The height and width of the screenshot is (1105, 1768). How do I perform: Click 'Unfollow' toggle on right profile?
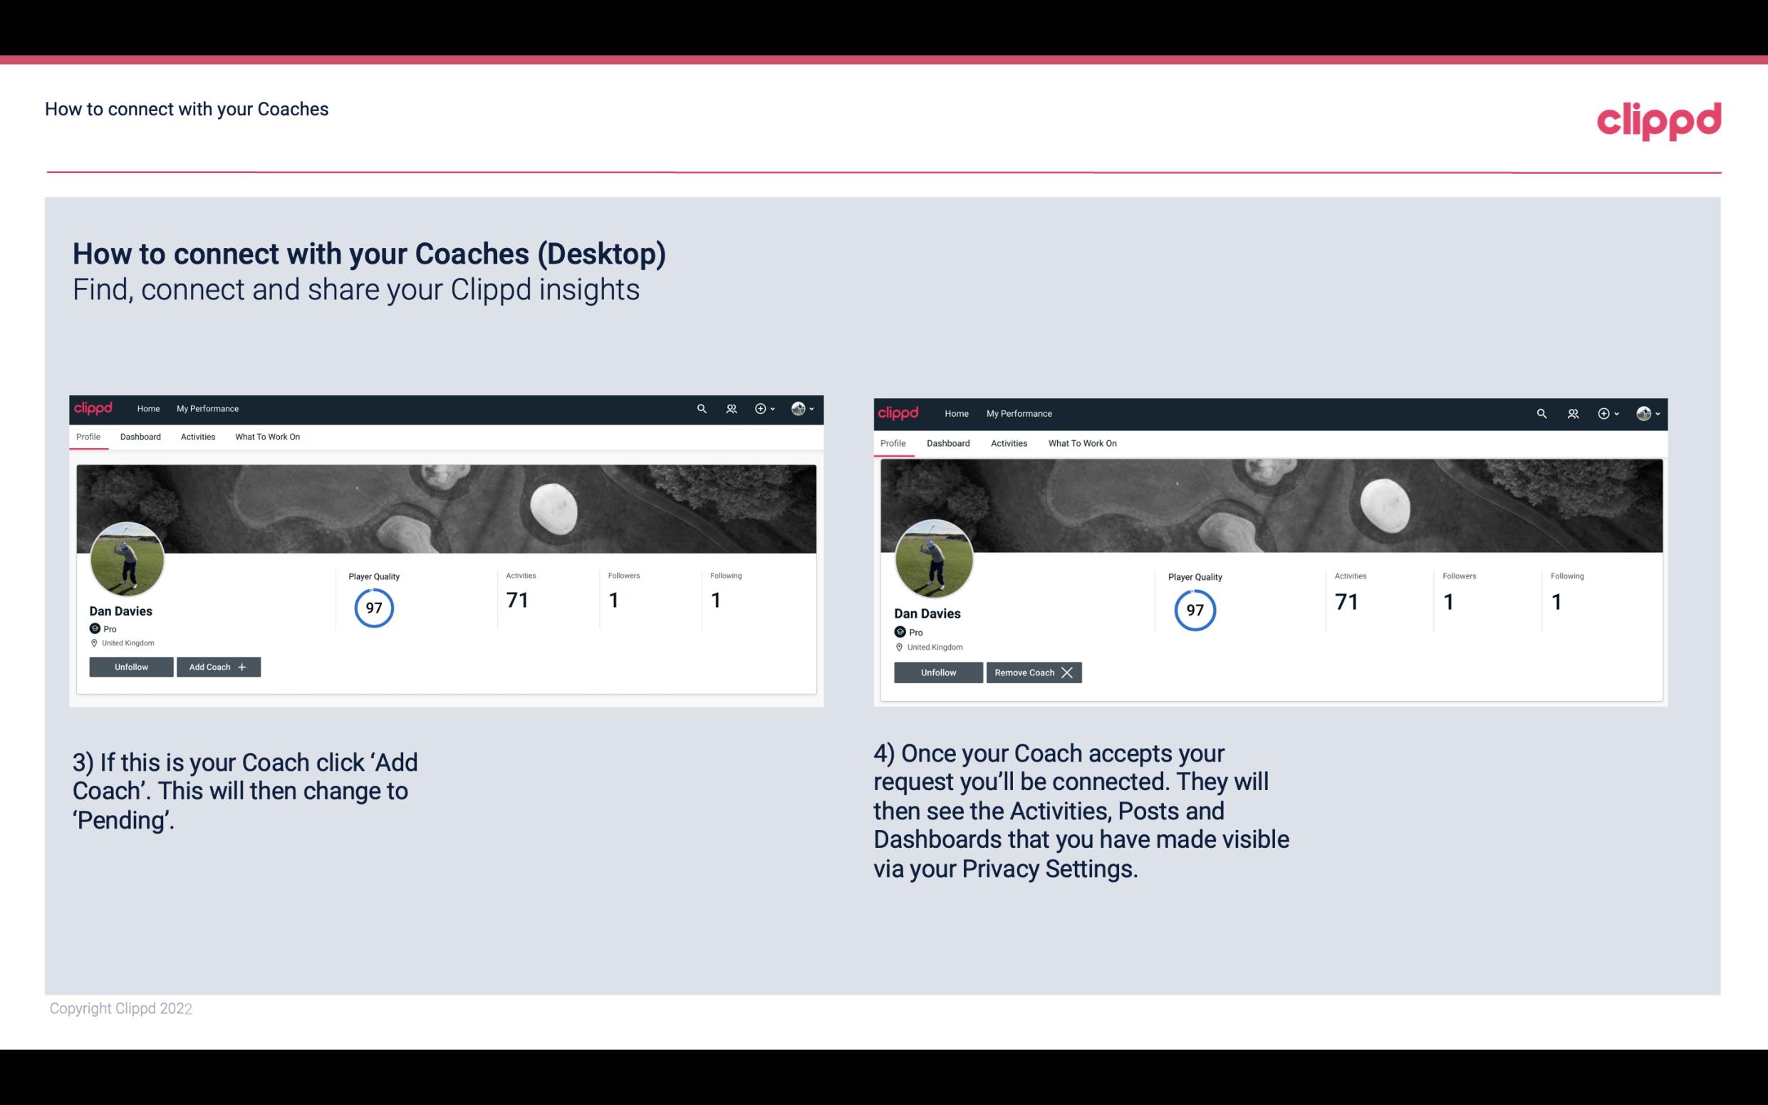click(938, 671)
